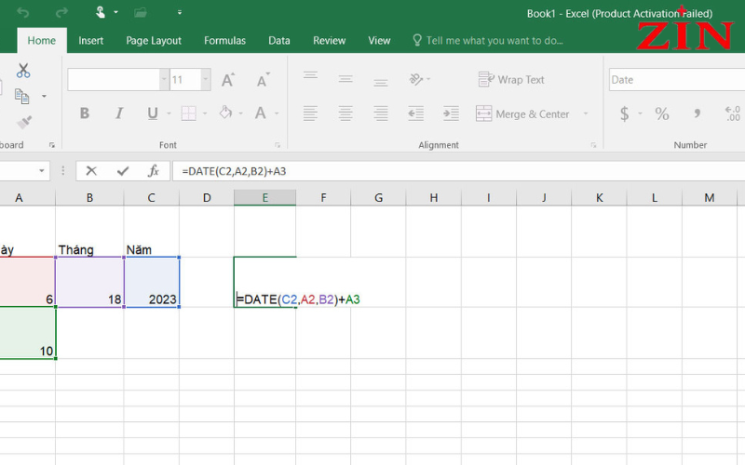The height and width of the screenshot is (465, 745).
Task: Align text right icon
Action: click(381, 113)
